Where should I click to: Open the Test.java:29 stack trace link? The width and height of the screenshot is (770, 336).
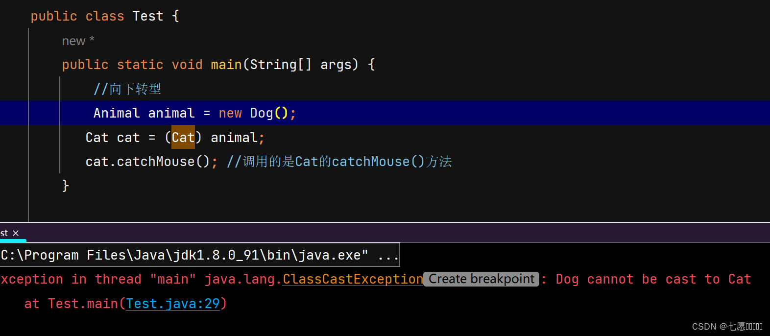[173, 304]
